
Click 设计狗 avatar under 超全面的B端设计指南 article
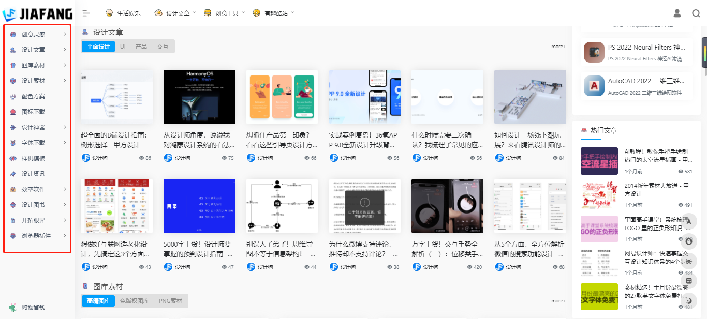85,158
